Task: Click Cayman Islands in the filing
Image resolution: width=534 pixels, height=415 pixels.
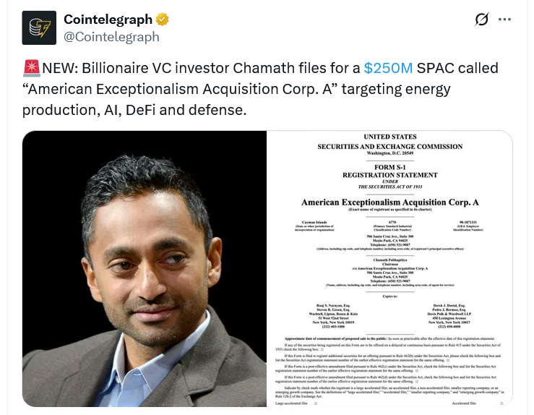Action: pyautogui.click(x=316, y=222)
